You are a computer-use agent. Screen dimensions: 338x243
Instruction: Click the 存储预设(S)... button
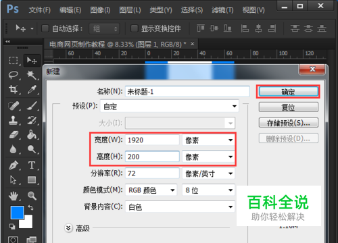pos(289,123)
